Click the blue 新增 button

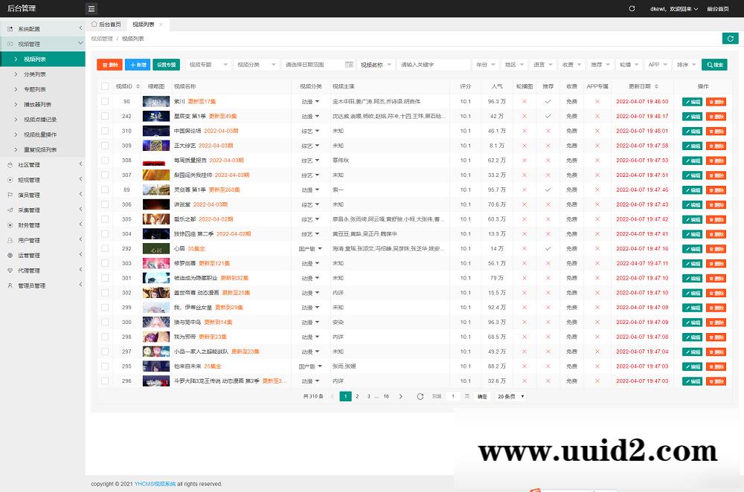[138, 65]
